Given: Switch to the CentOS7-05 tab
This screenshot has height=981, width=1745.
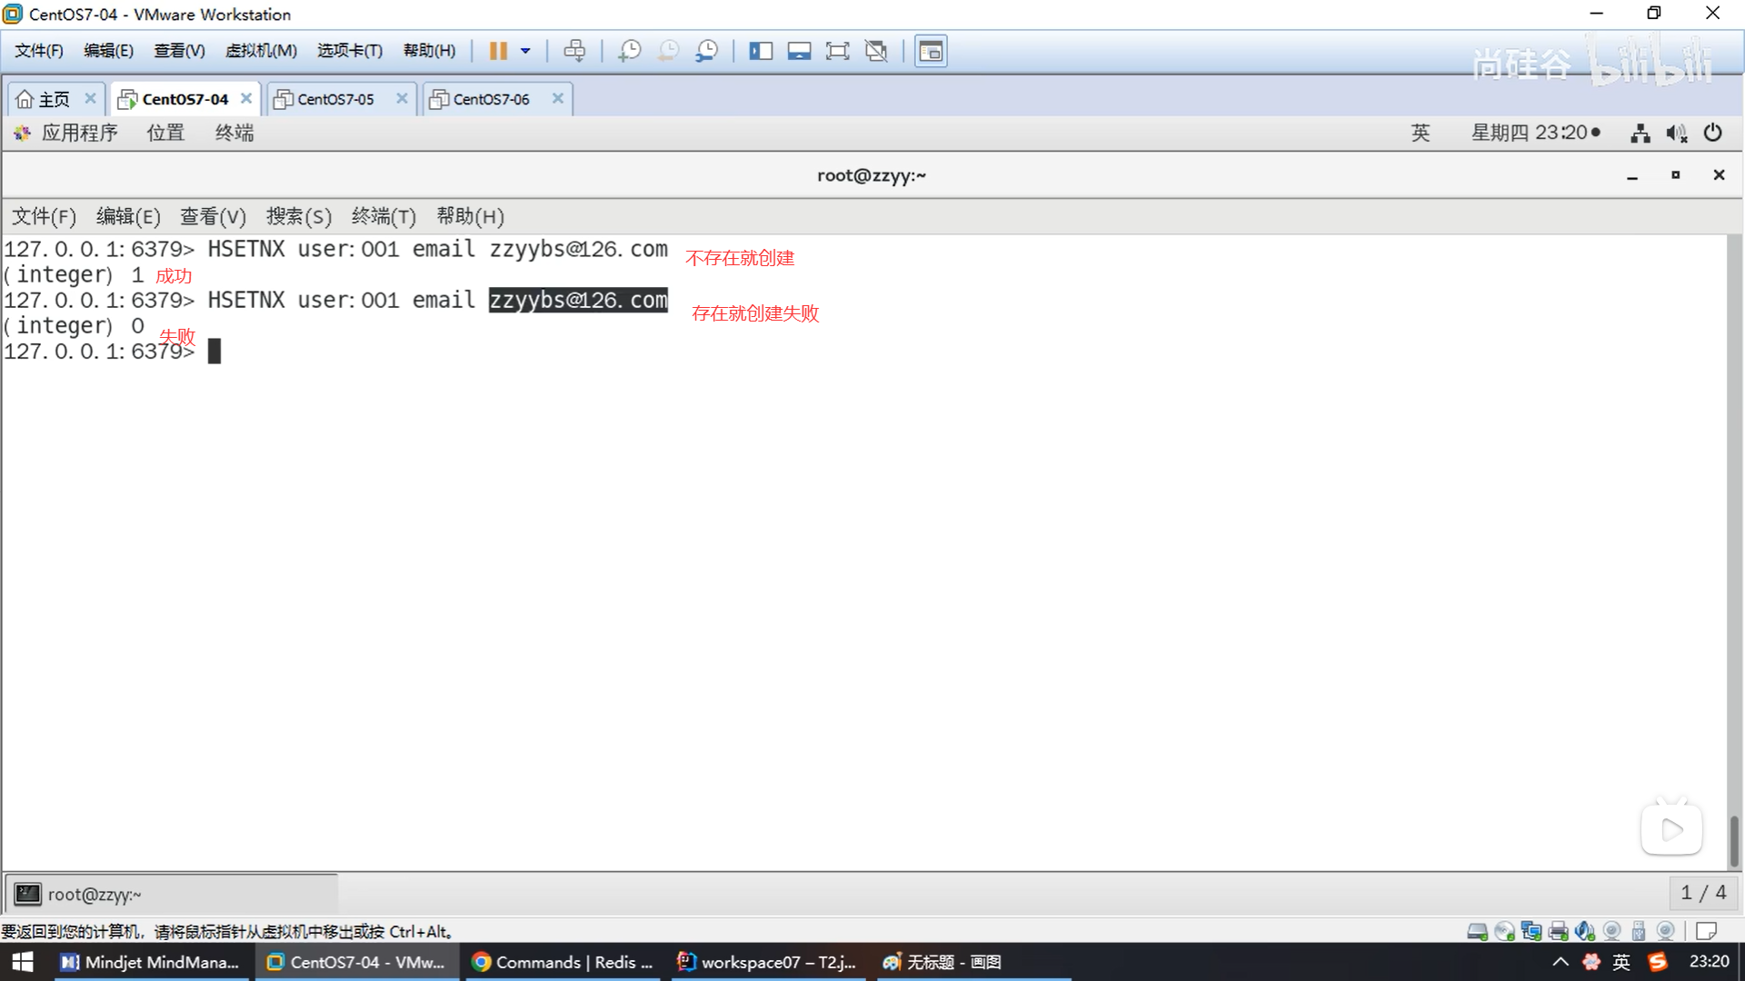Looking at the screenshot, I should (335, 99).
